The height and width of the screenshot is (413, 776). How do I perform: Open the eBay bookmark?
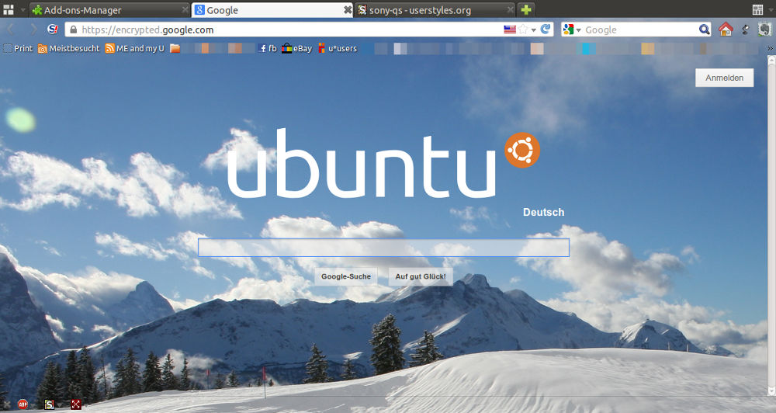(297, 49)
